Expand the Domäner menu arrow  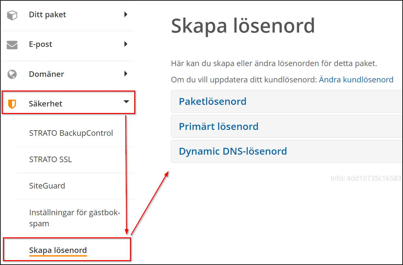(x=126, y=74)
